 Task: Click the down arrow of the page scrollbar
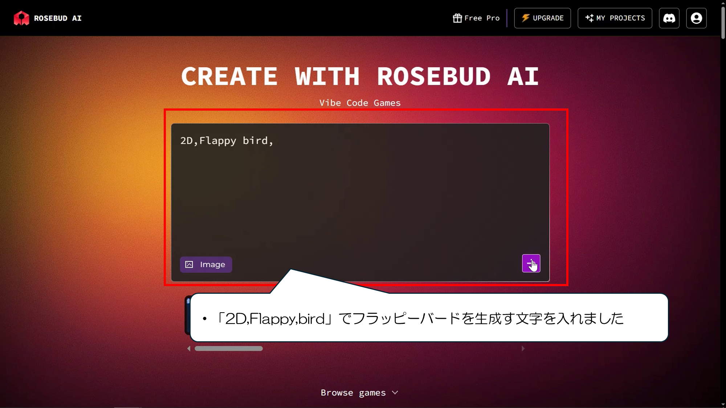pos(723,405)
